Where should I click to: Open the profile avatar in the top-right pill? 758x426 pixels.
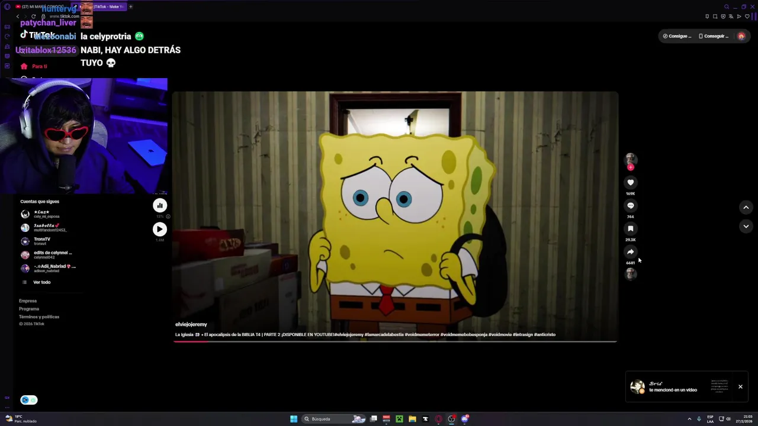[741, 36]
